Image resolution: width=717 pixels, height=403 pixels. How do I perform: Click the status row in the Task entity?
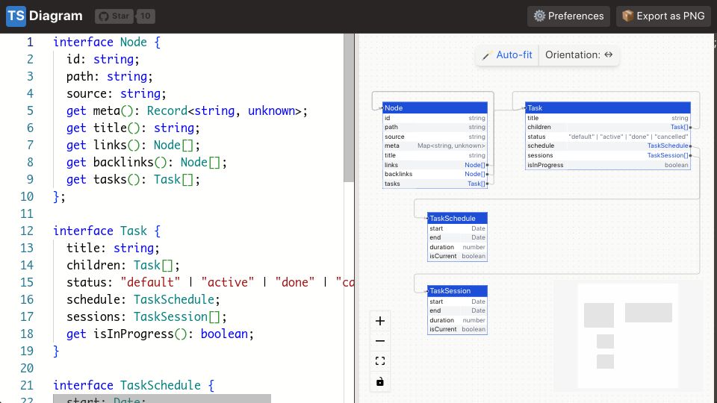pos(608,137)
